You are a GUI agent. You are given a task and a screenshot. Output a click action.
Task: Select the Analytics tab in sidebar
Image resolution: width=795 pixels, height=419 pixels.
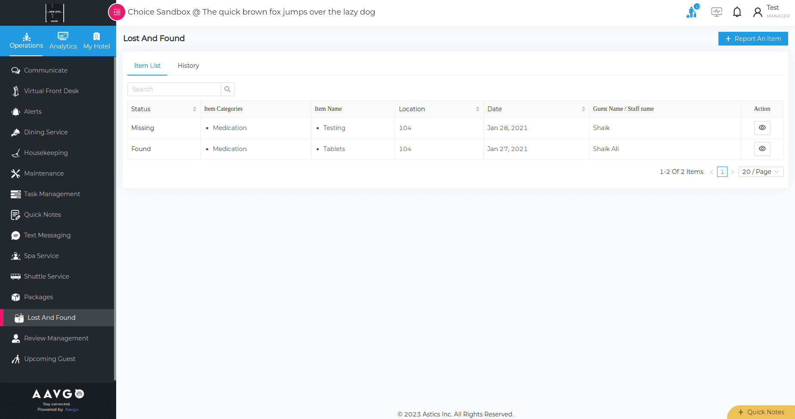pos(63,41)
